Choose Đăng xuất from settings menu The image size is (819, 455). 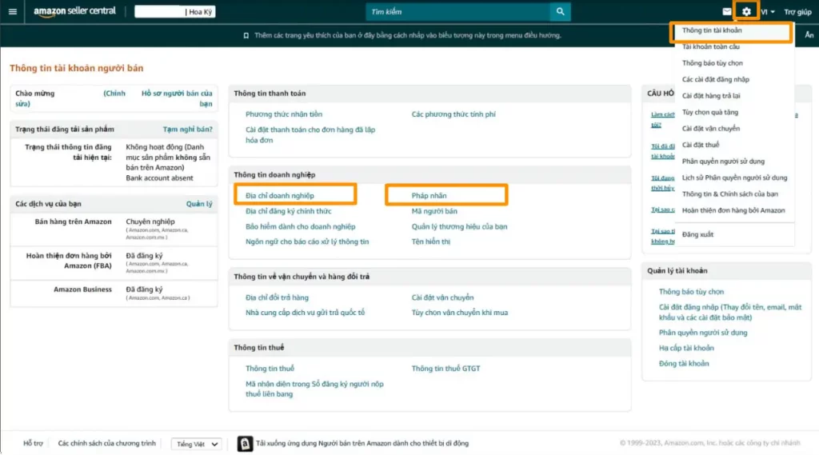click(x=697, y=234)
